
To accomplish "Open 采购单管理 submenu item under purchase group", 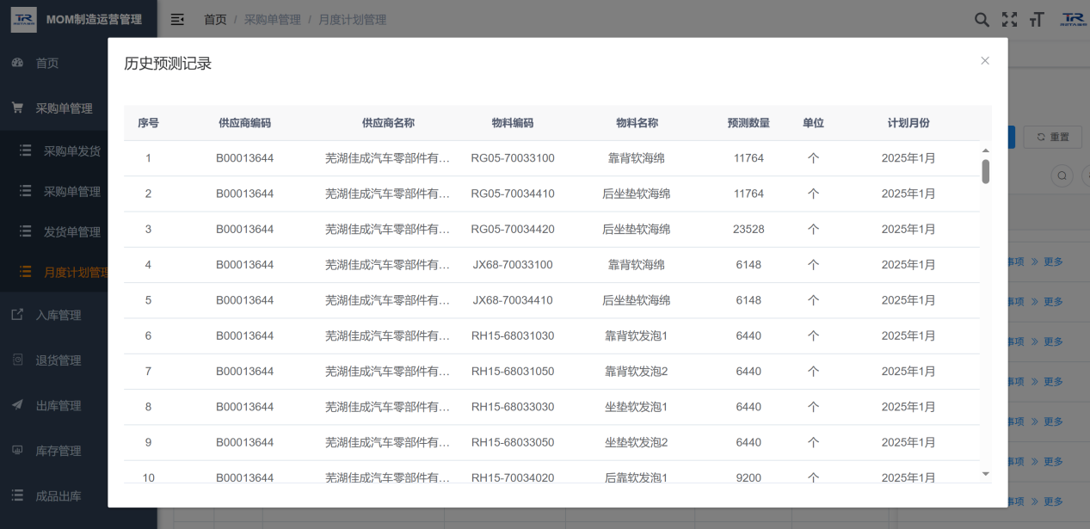I will point(72,191).
